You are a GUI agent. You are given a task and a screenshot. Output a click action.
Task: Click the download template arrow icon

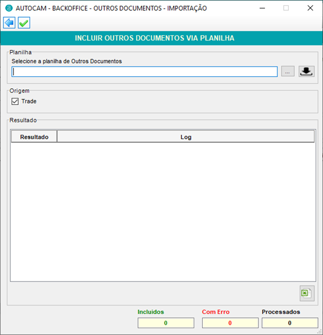pos(306,71)
